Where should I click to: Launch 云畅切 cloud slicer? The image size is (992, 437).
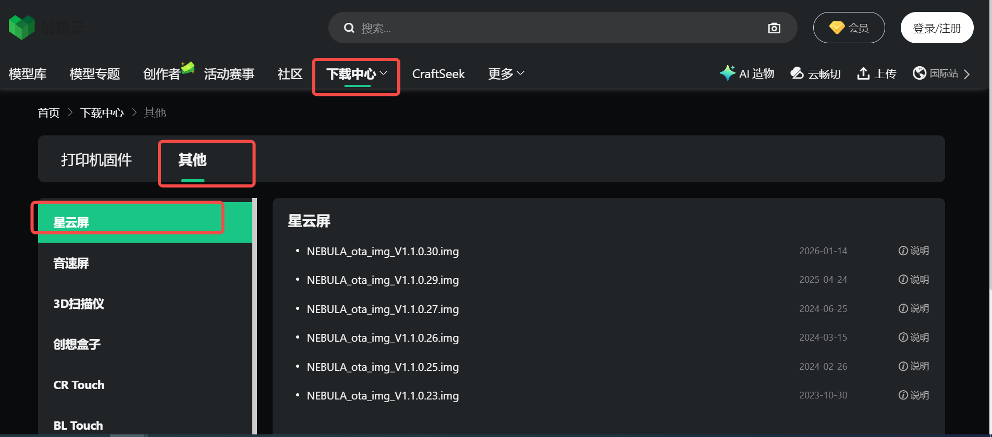pos(815,73)
